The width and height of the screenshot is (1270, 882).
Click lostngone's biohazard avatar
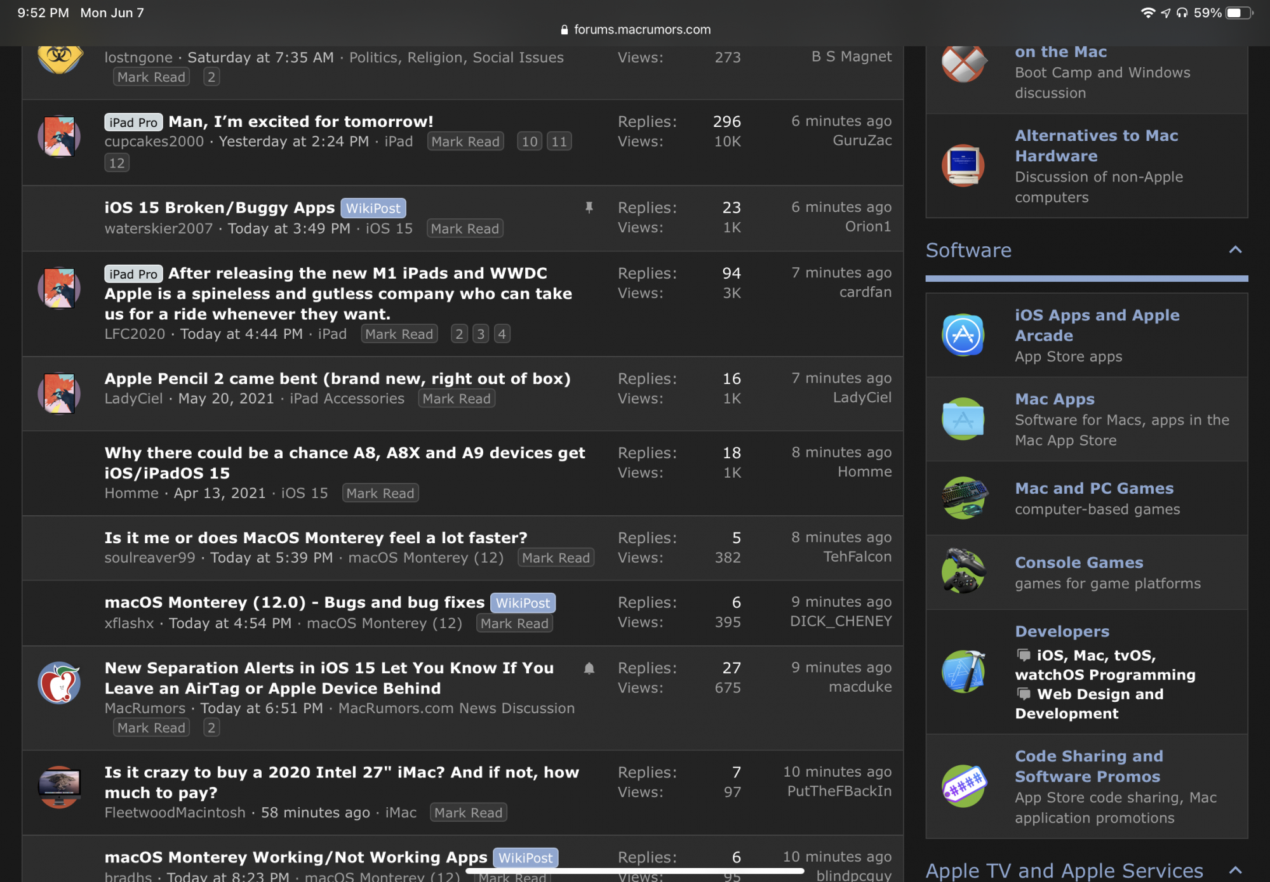(x=59, y=58)
